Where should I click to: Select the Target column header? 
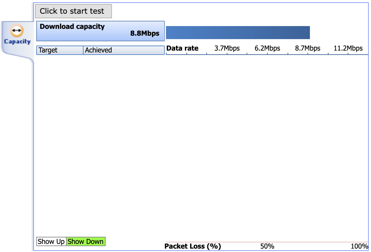pyautogui.click(x=60, y=50)
